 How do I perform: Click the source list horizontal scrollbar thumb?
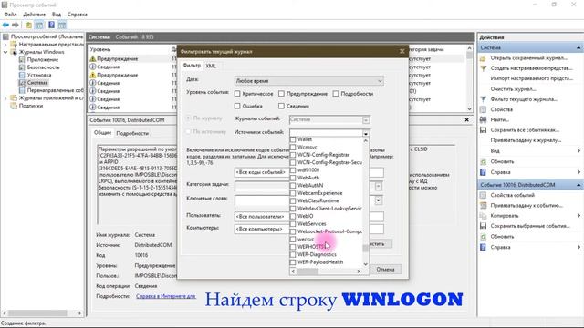308,272
